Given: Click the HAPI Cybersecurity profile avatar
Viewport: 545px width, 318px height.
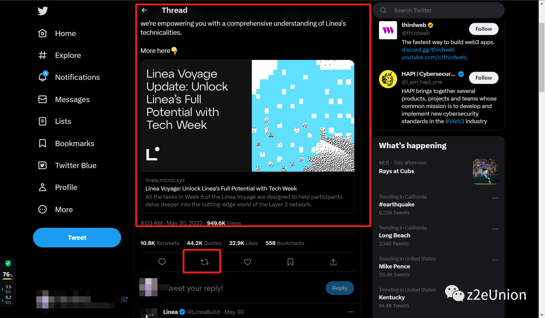Looking at the screenshot, I should coord(388,79).
